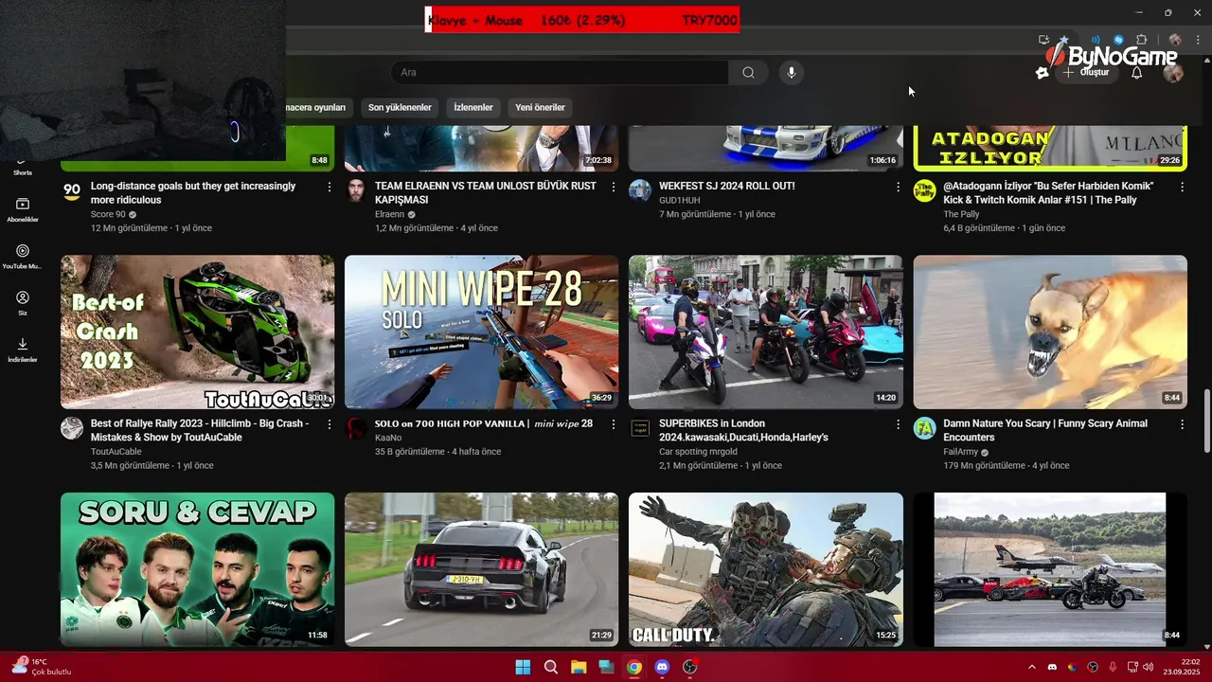Play SORU & CEVAP video thumbnail
The image size is (1212, 682).
[x=198, y=569]
